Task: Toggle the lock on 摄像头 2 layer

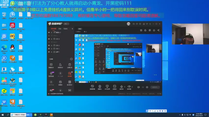Action: point(51,32)
